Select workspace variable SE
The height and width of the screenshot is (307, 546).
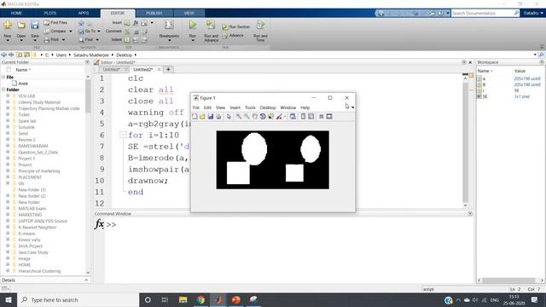tap(485, 96)
